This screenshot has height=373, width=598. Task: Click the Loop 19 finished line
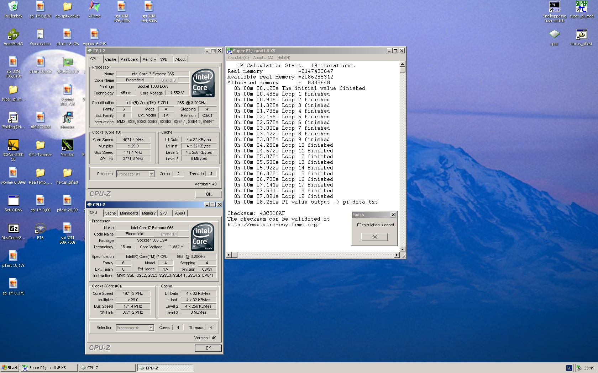pyautogui.click(x=284, y=196)
